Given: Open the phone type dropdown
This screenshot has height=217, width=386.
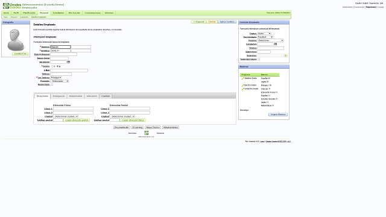Looking at the screenshot, I should pyautogui.click(x=56, y=78).
